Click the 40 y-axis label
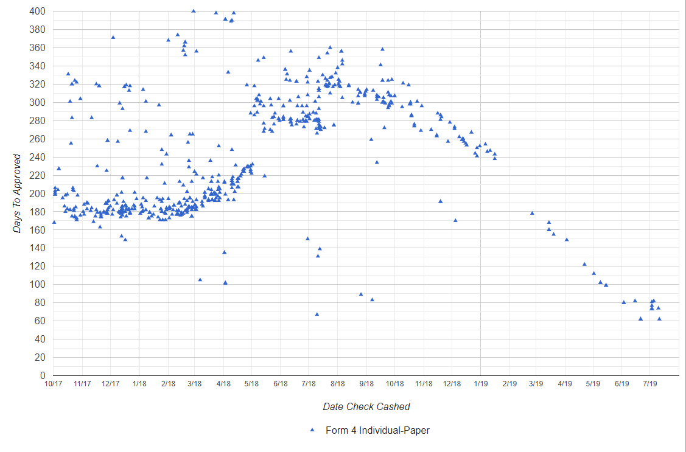The image size is (686, 452). coord(40,339)
